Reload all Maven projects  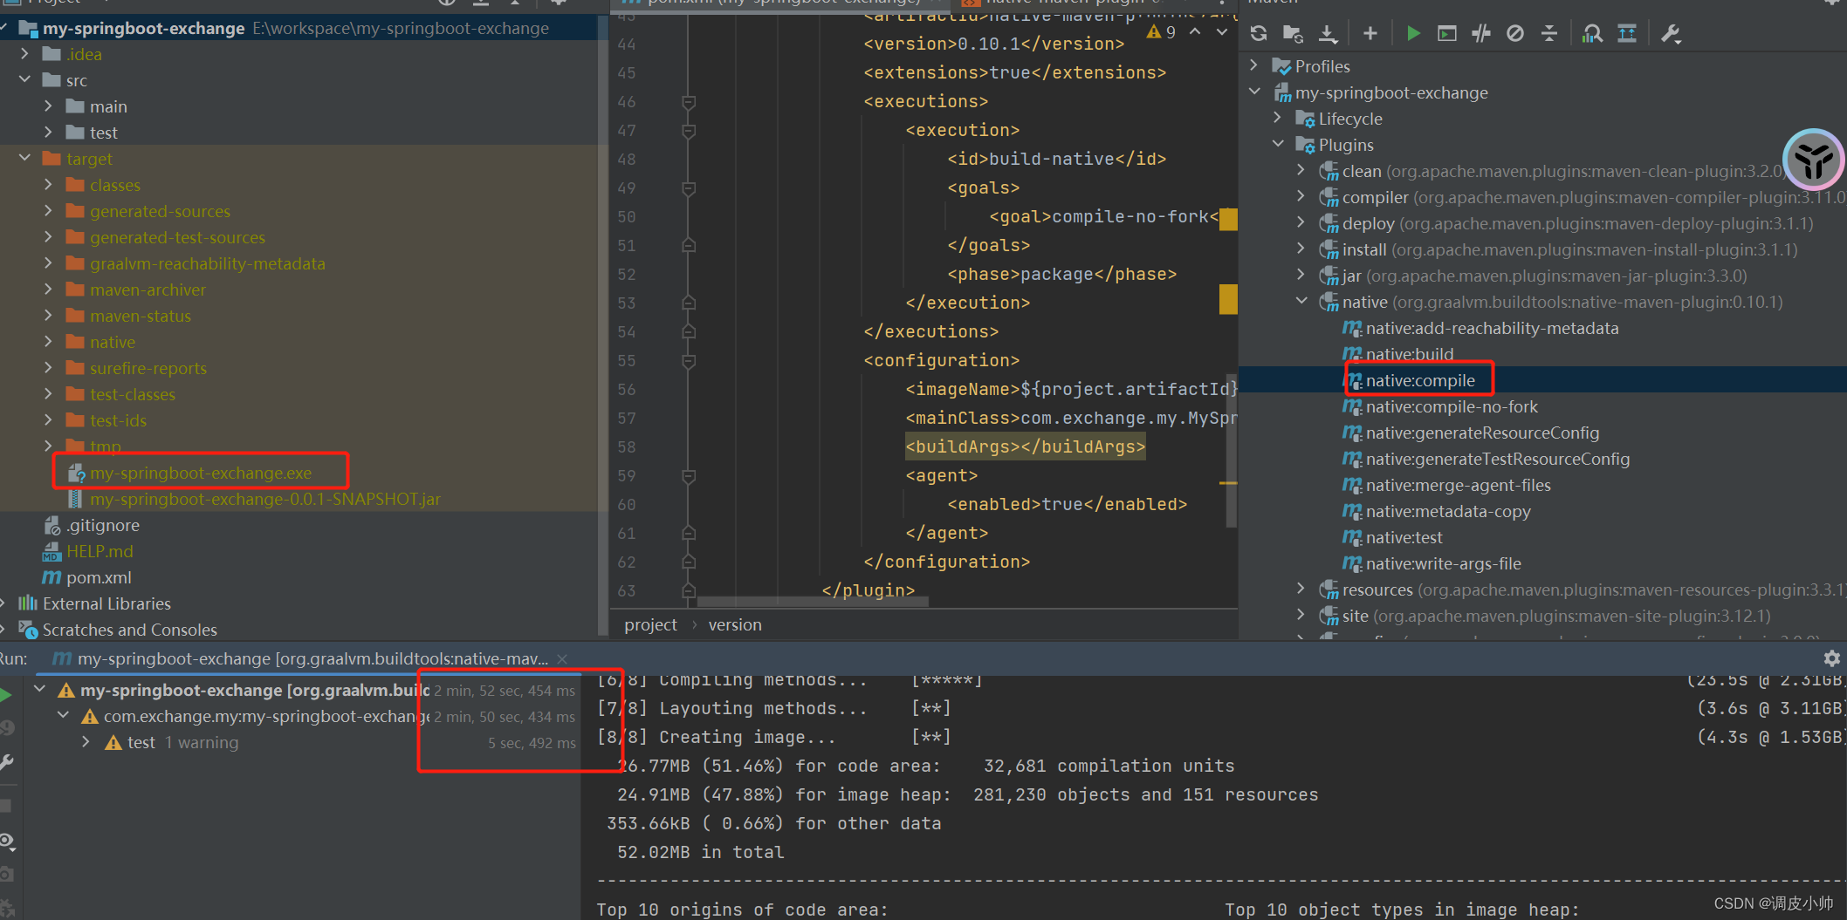click(1258, 33)
